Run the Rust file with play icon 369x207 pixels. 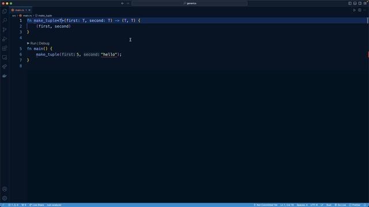click(x=354, y=10)
